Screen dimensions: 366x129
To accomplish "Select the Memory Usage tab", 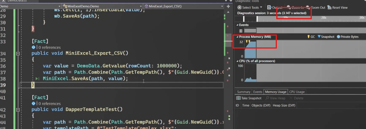I will pyautogui.click(x=276, y=92).
